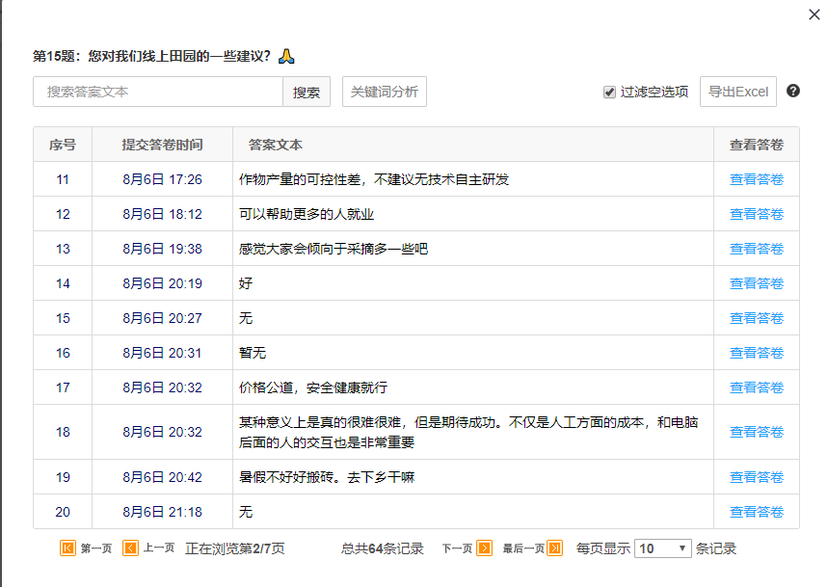Click the 搜索 button
The height and width of the screenshot is (587, 828).
(x=307, y=93)
